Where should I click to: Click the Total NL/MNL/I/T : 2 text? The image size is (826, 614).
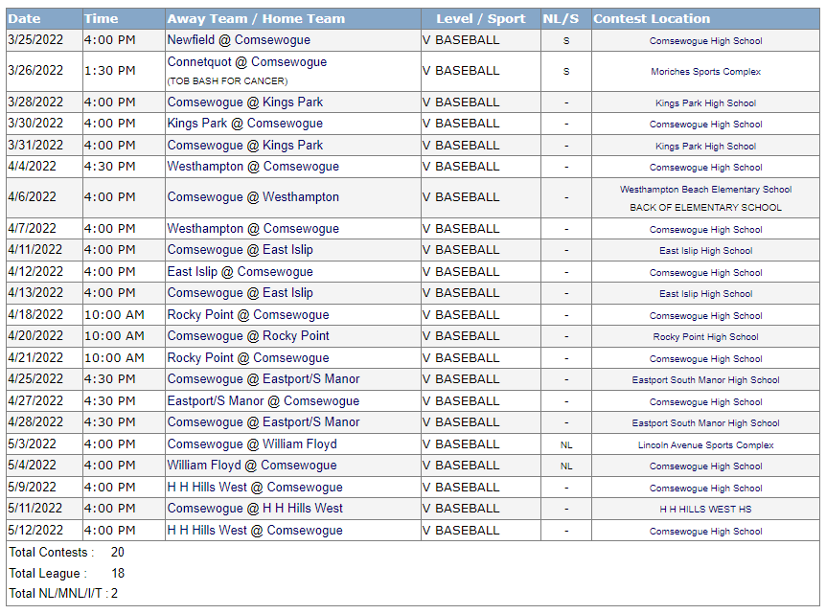(63, 594)
